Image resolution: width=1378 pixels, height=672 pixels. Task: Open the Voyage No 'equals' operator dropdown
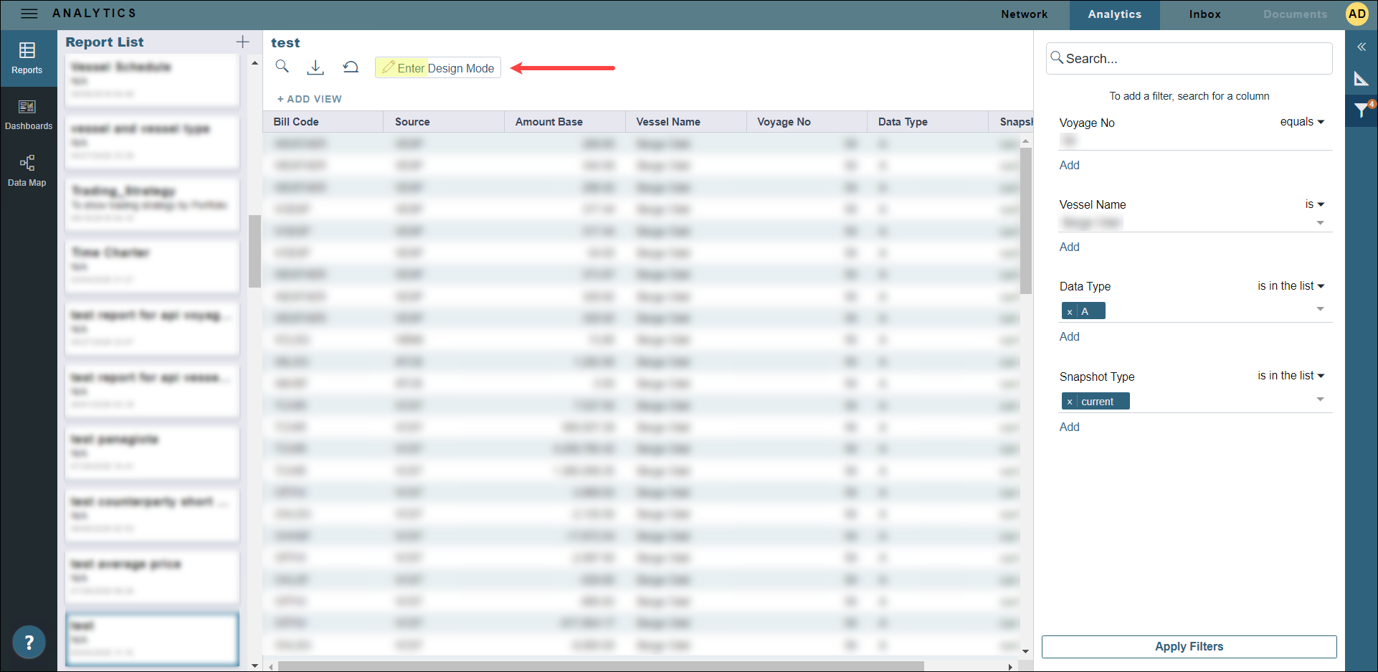(1302, 122)
